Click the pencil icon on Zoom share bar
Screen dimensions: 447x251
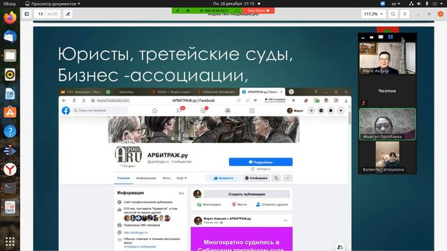coord(177,10)
